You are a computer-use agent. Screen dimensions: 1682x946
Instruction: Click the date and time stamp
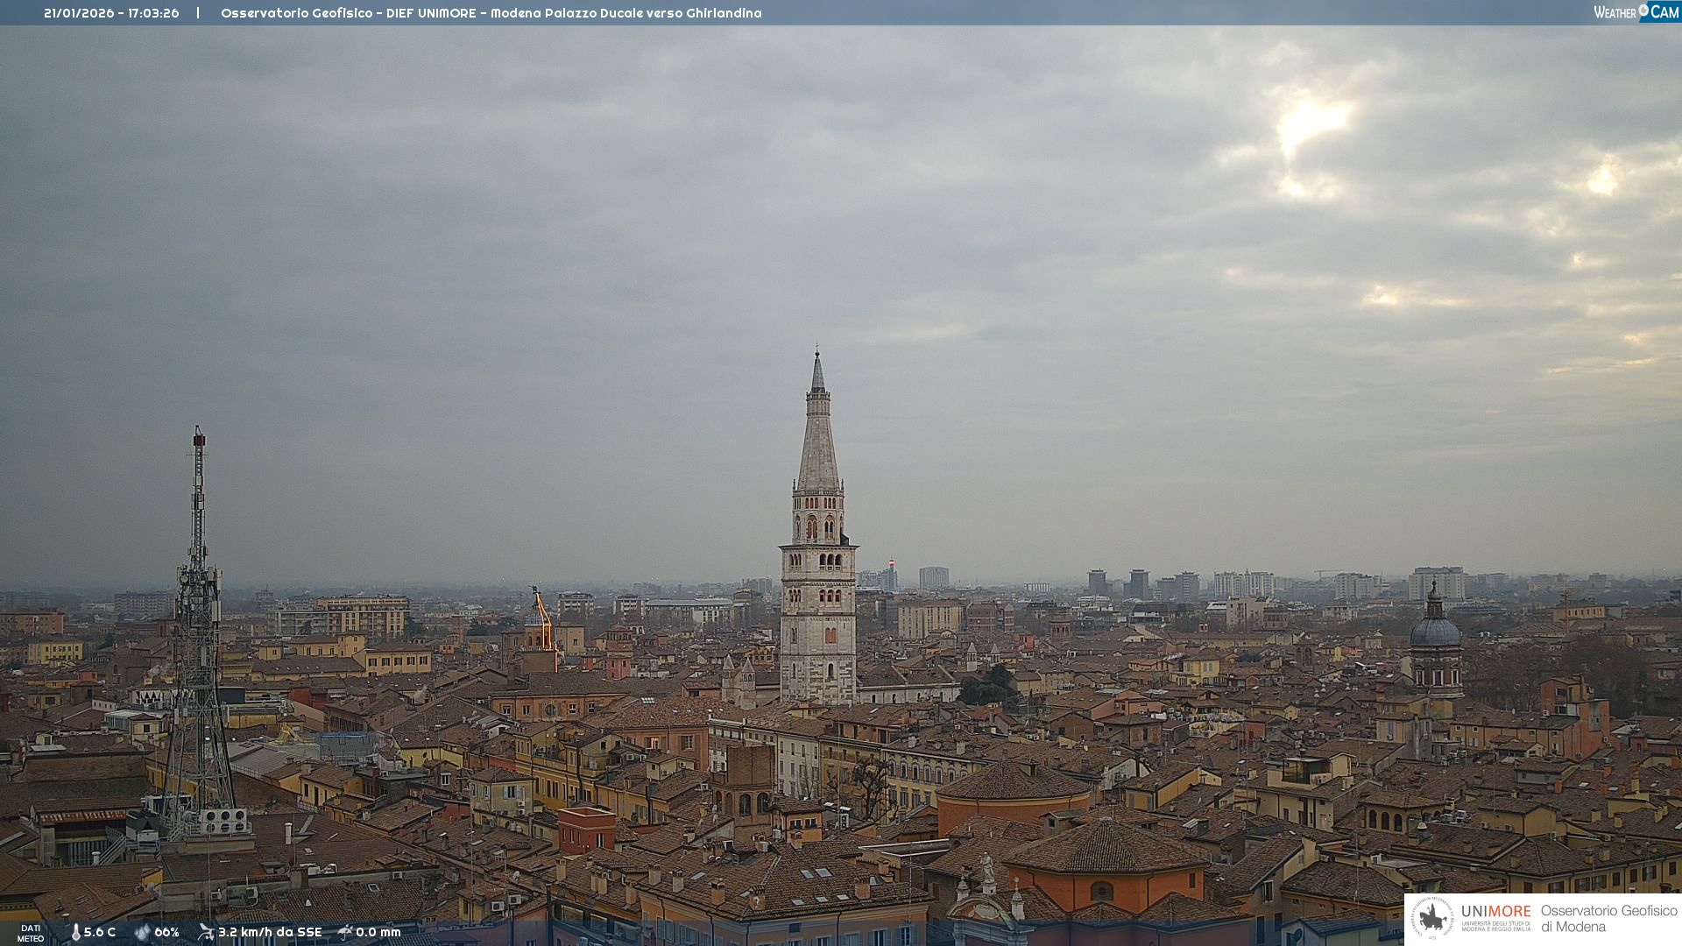[111, 13]
